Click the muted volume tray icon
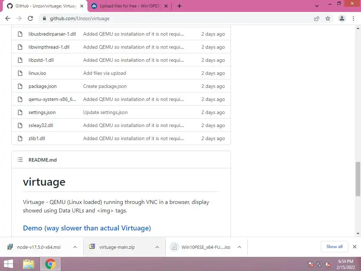This screenshot has height=271, width=361. point(328,264)
